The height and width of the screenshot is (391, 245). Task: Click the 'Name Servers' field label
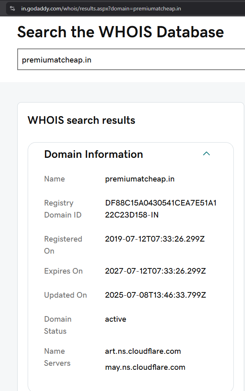tap(57, 357)
